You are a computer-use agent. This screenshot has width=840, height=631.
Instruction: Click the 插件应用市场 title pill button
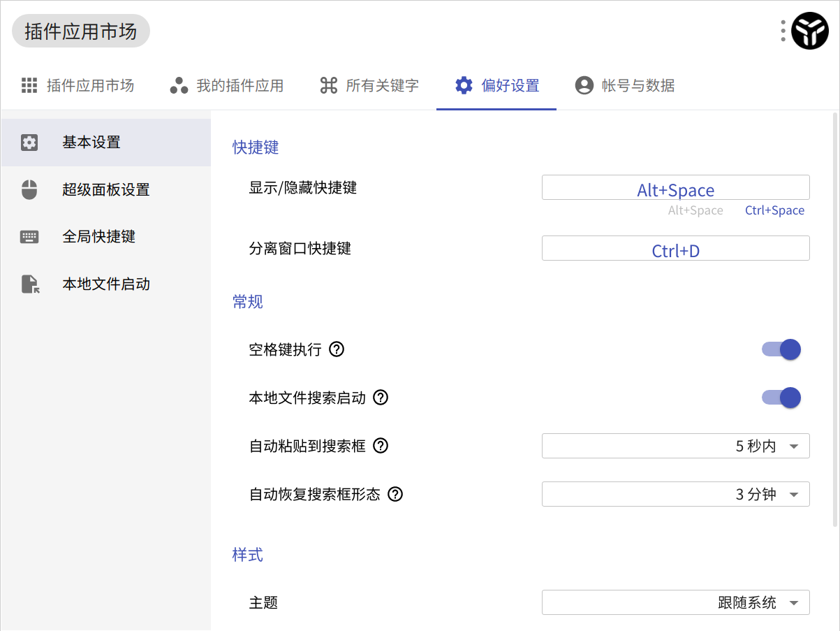coord(81,31)
